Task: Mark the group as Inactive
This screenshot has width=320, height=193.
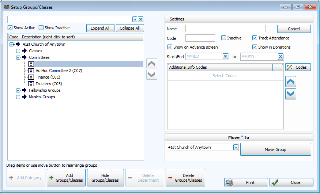Action: click(x=223, y=38)
